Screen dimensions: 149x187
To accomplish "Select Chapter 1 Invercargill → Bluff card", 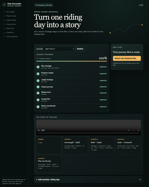I will [75, 145].
